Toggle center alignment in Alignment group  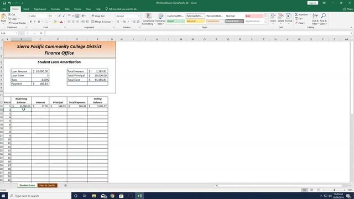pos(73,22)
